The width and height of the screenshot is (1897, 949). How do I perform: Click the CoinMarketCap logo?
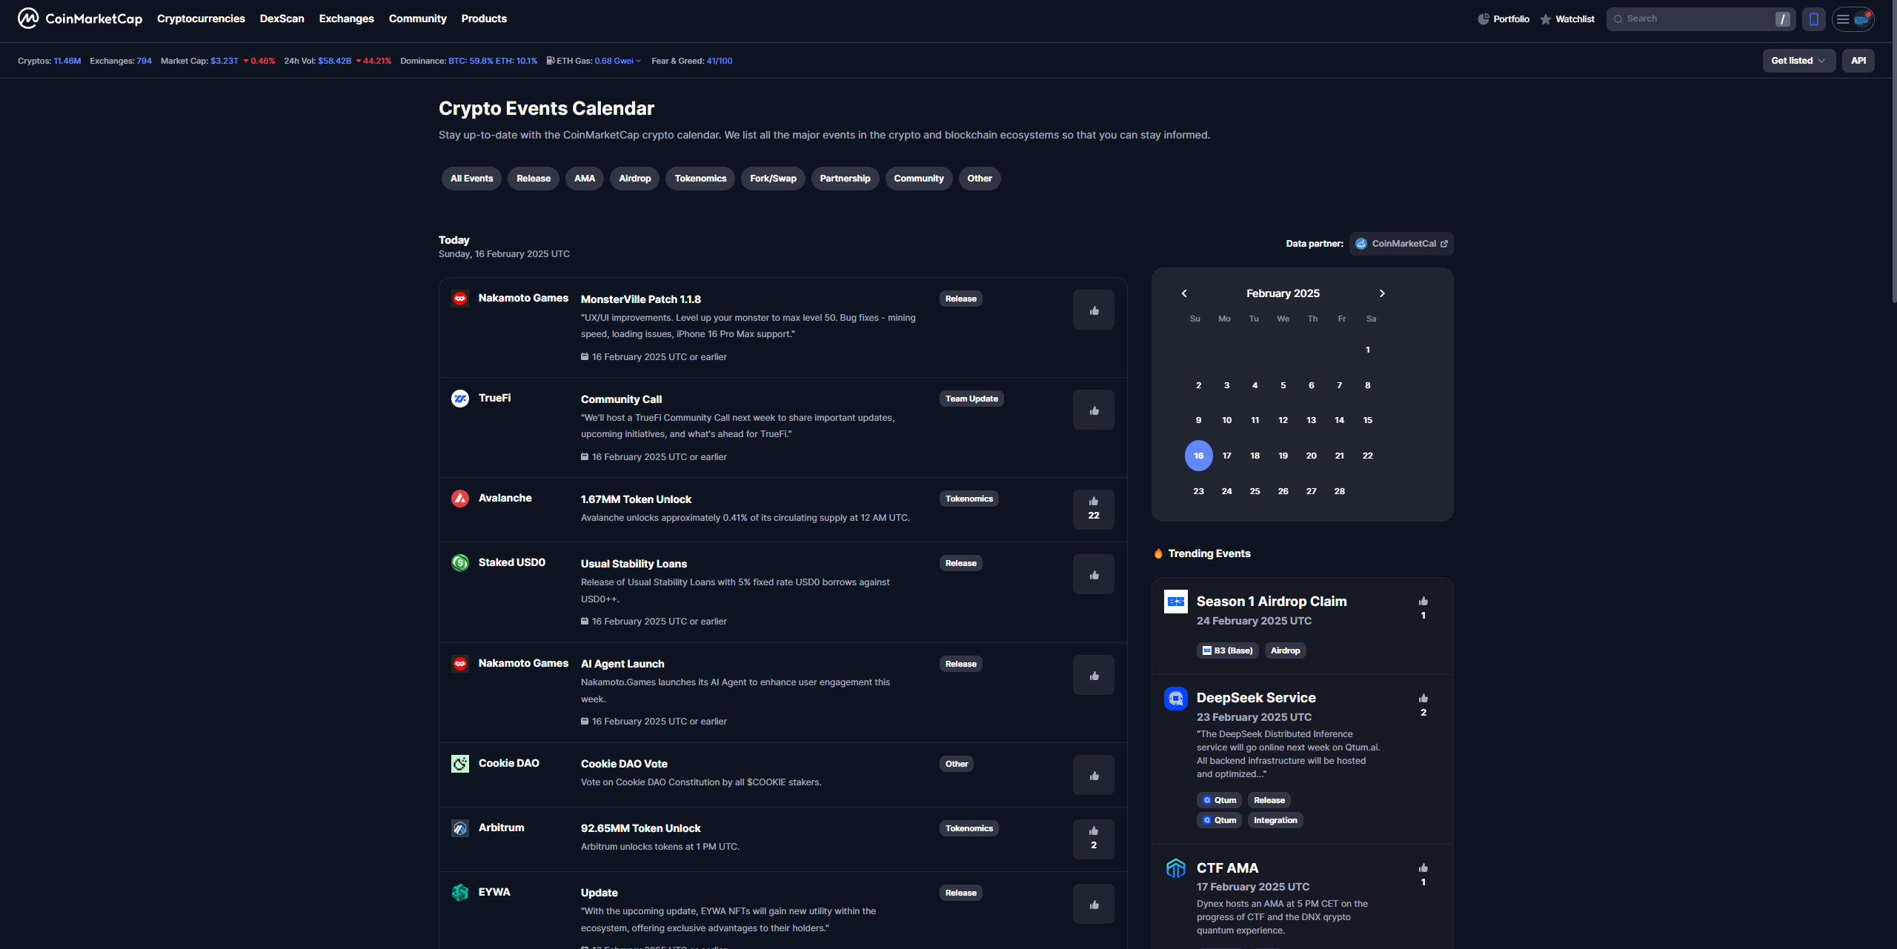pyautogui.click(x=79, y=18)
